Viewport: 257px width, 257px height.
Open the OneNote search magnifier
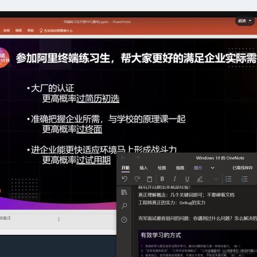pyautogui.click(x=124, y=206)
